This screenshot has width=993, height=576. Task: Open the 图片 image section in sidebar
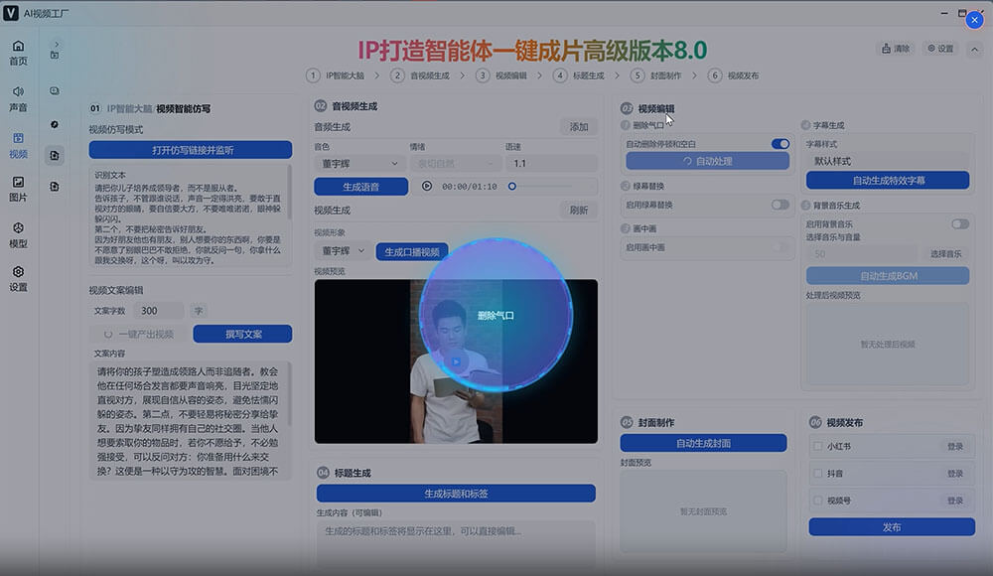pyautogui.click(x=18, y=189)
